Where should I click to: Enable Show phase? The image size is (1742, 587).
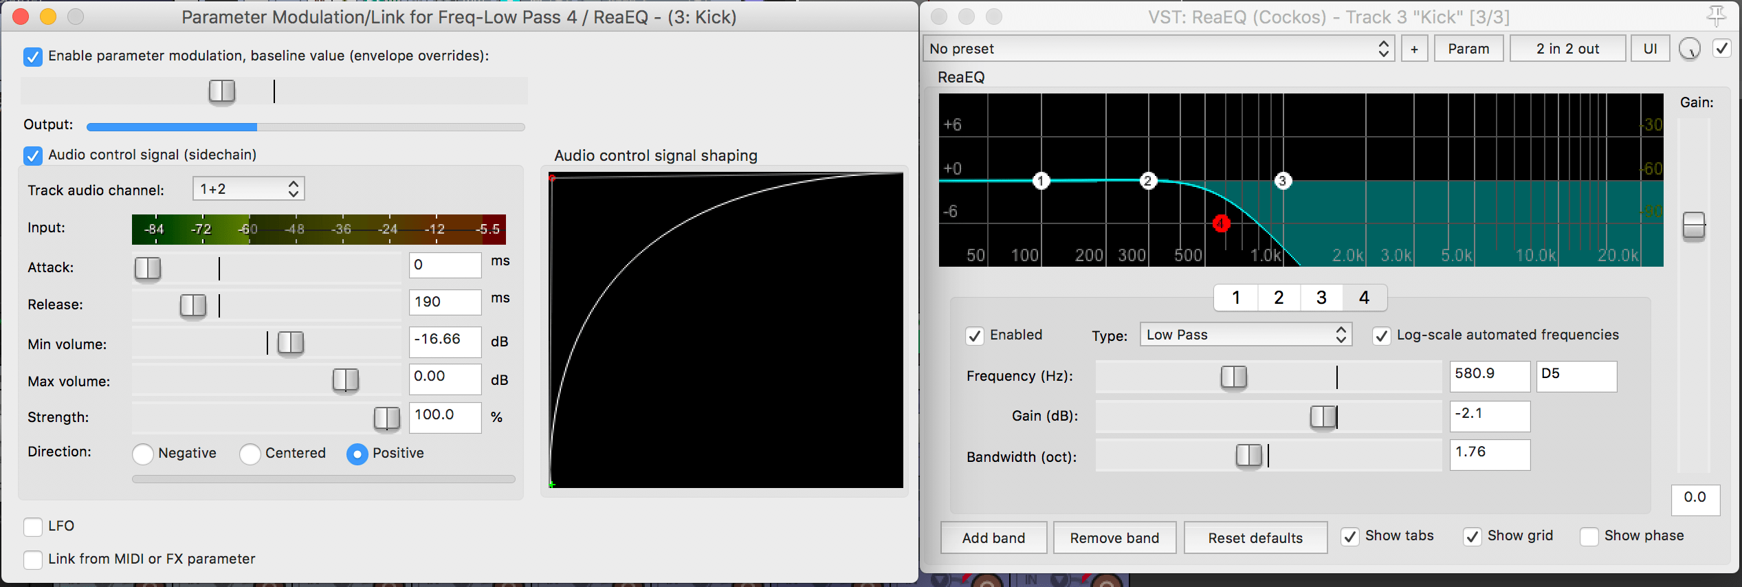[x=1589, y=537]
